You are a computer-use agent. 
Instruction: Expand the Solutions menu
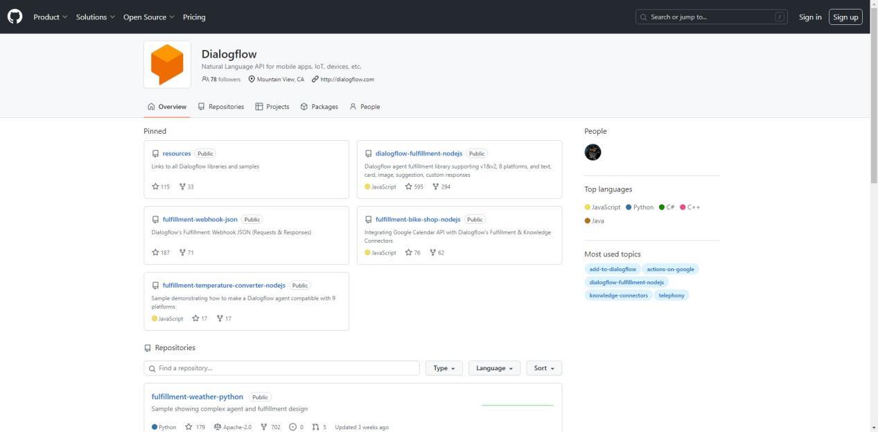pyautogui.click(x=95, y=17)
